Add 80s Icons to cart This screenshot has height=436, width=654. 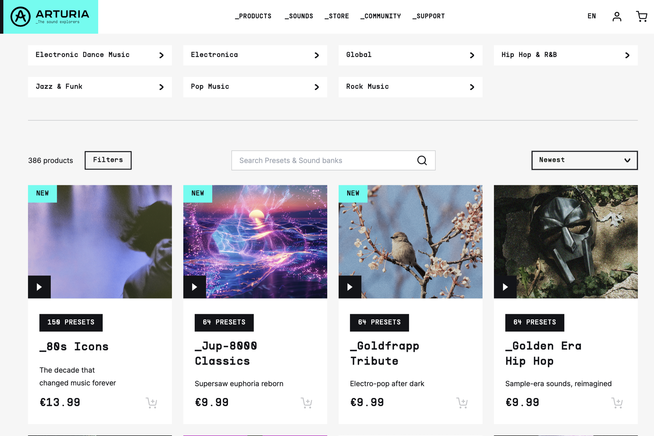click(x=151, y=403)
